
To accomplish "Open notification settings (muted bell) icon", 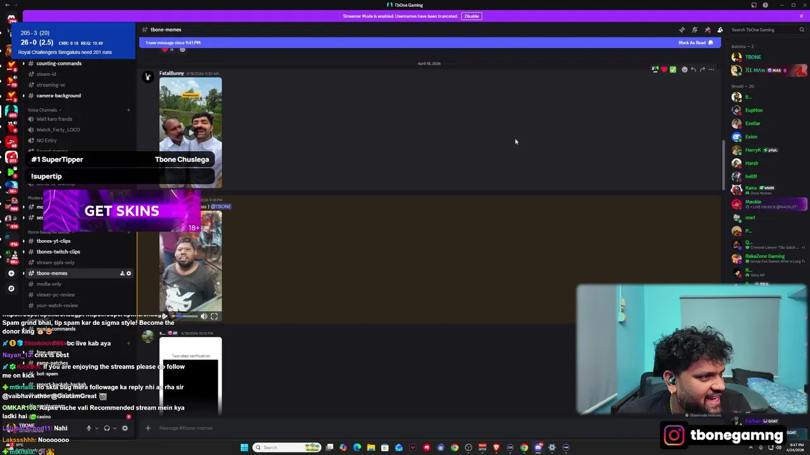I will (x=695, y=30).
